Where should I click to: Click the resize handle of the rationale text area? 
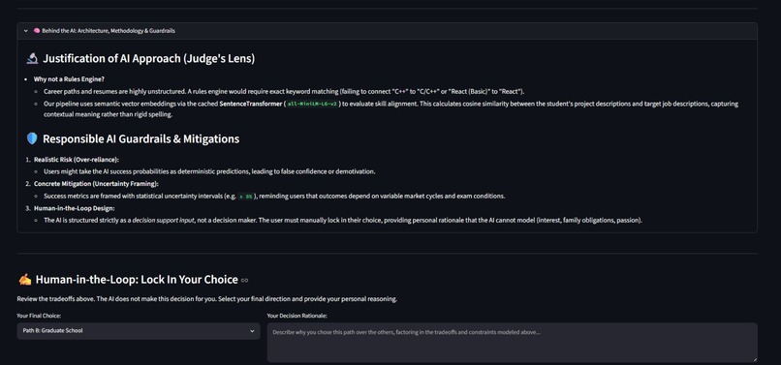pyautogui.click(x=755, y=359)
